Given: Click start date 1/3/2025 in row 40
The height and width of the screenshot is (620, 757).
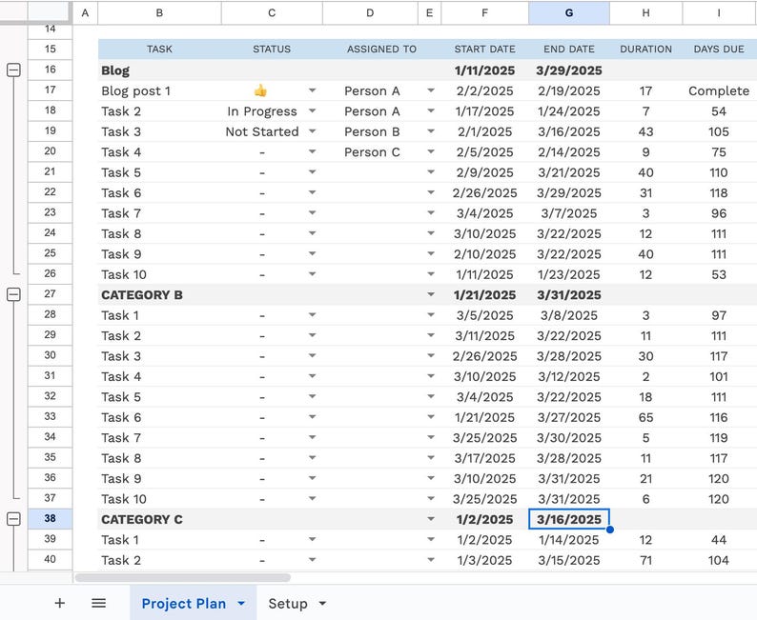Looking at the screenshot, I should [x=484, y=560].
